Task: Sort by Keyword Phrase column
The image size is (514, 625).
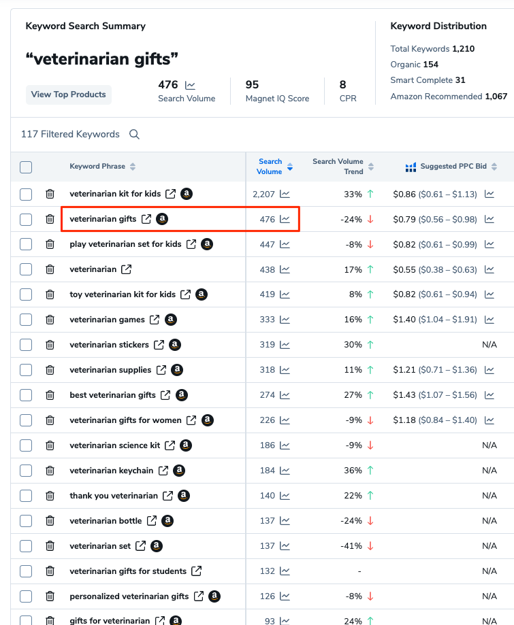Action: click(x=133, y=167)
